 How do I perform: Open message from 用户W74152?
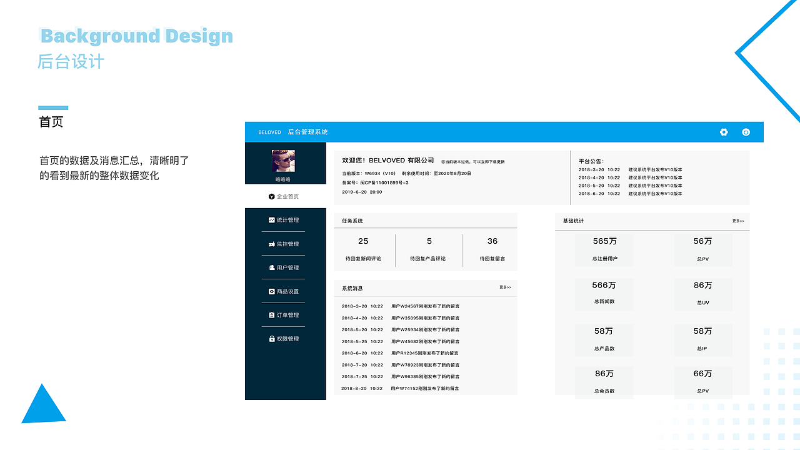(x=400, y=389)
